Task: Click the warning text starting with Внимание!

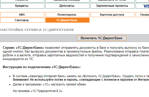Action: (x=81, y=80)
